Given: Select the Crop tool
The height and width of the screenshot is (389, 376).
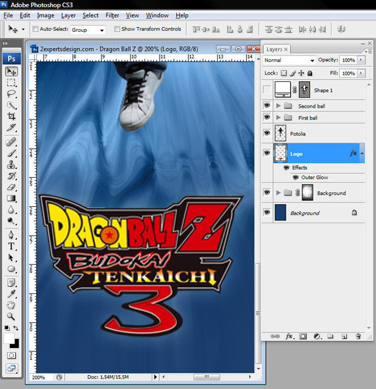Looking at the screenshot, I should point(11,116).
